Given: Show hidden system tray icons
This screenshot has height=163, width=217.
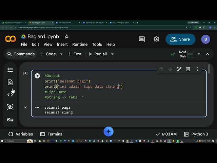Looking at the screenshot, I should pos(194,141).
